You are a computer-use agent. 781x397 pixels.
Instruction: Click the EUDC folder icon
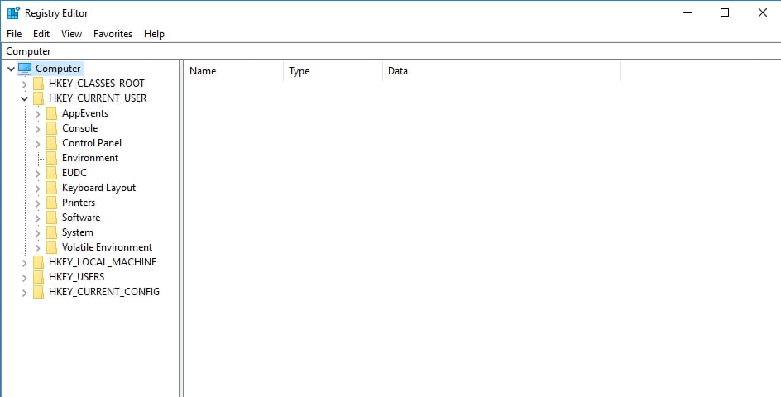coord(51,174)
